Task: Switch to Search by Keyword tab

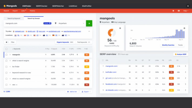Action: (x=14, y=18)
